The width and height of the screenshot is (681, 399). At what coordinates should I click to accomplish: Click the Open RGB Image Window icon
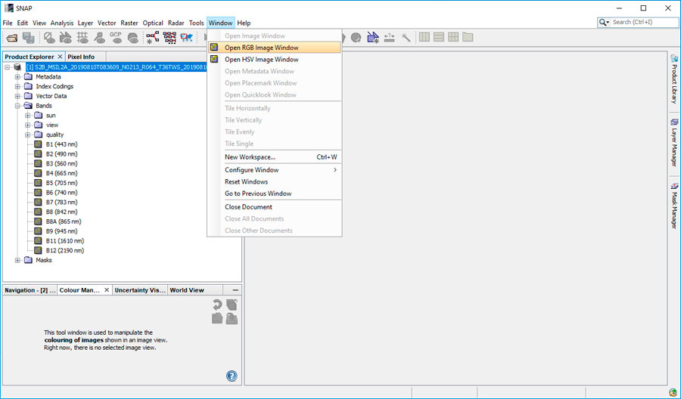click(215, 48)
